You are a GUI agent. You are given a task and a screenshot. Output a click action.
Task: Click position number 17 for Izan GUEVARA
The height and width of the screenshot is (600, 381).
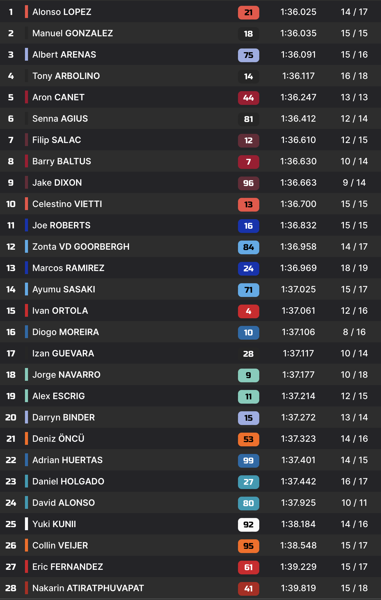pos(11,353)
